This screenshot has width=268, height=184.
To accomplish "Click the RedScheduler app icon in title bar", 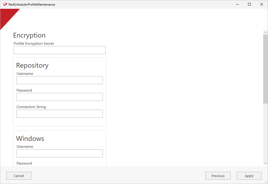I will (x=5, y=4).
